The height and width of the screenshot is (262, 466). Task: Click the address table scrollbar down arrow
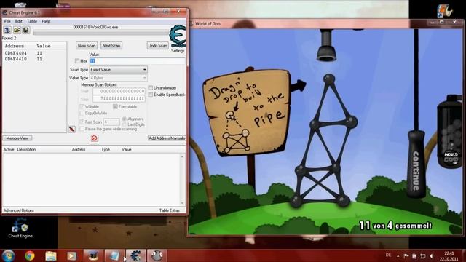[x=183, y=203]
